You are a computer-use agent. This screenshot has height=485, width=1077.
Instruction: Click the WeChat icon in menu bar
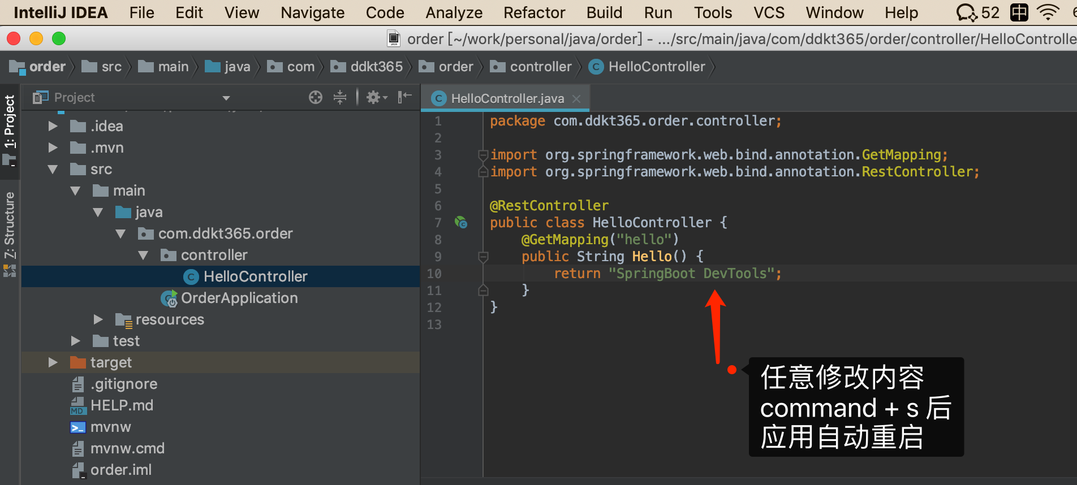(967, 12)
